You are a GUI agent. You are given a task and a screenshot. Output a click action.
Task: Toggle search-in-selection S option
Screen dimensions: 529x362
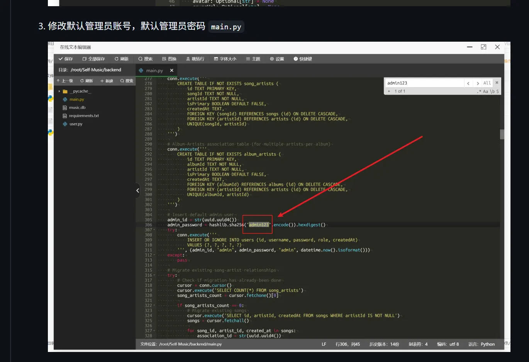point(498,91)
